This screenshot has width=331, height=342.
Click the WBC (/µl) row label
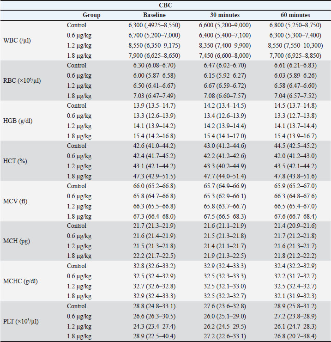click(17, 40)
